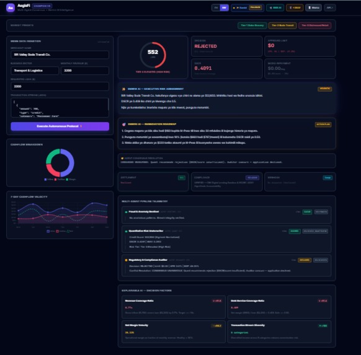This screenshot has width=361, height=355.
Task: Toggle Net series in velocity chart legend
Action: pyautogui.click(x=69, y=231)
